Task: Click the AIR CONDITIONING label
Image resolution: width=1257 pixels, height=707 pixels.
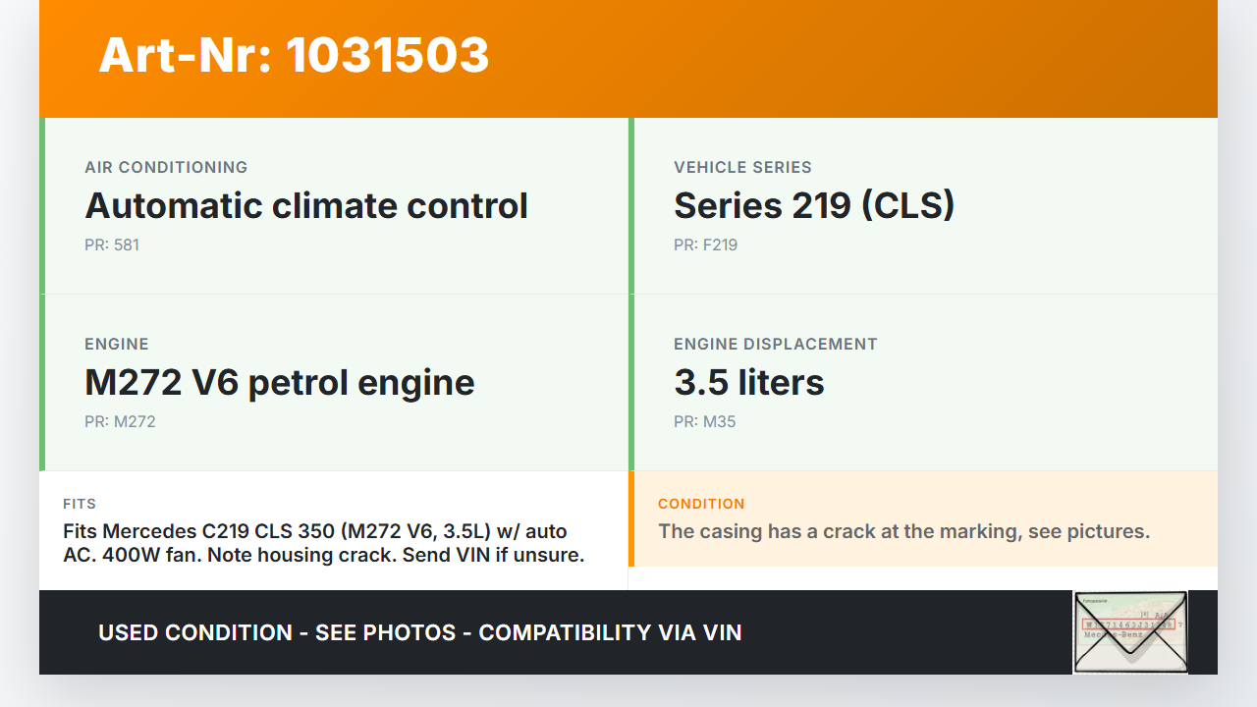Action: [x=166, y=168]
